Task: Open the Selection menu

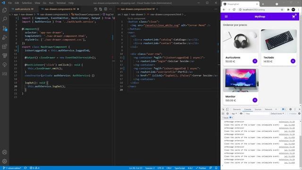Action: point(27,3)
